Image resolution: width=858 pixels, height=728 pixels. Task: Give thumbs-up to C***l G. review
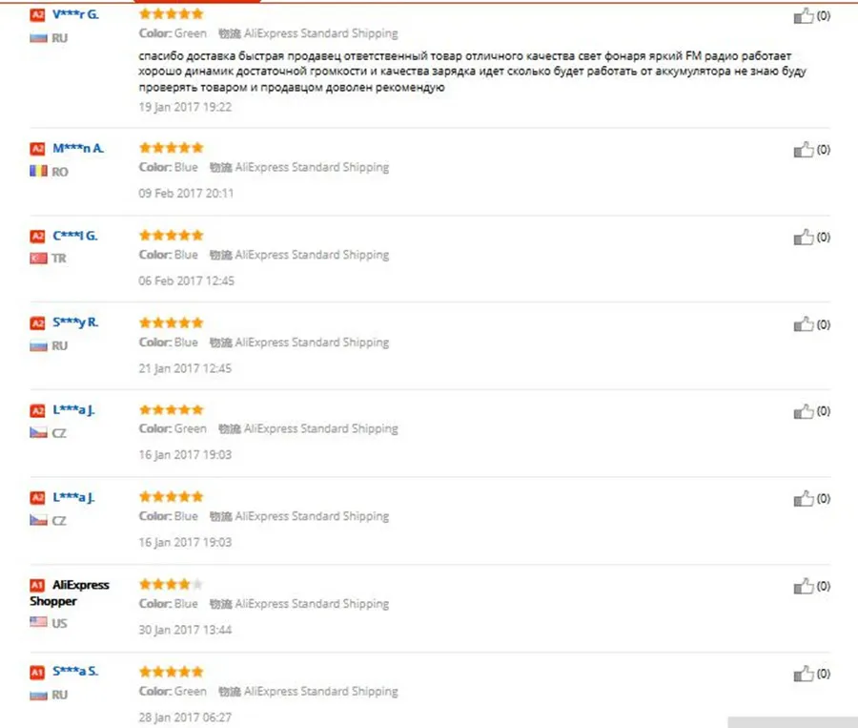[804, 238]
